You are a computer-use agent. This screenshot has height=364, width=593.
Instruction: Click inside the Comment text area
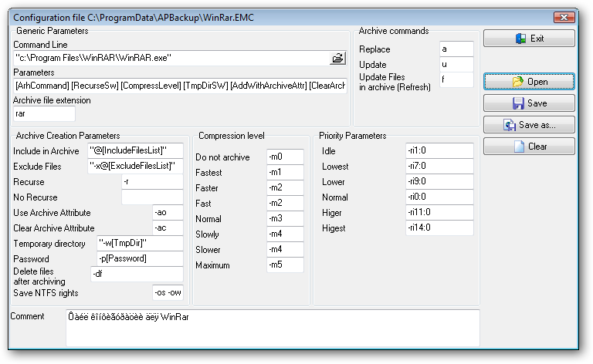273,328
